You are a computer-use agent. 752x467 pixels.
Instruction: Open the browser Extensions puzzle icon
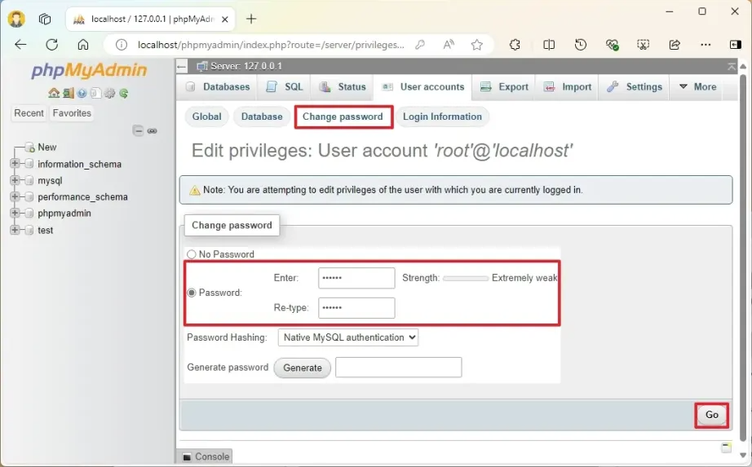coord(515,45)
